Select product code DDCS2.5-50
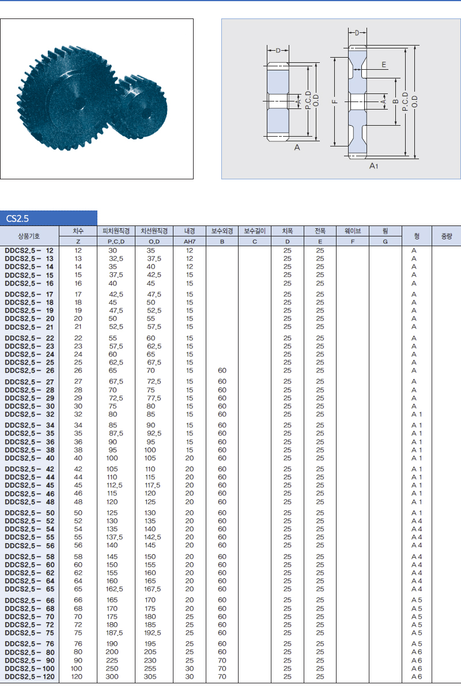461x692 pixels. click(29, 513)
